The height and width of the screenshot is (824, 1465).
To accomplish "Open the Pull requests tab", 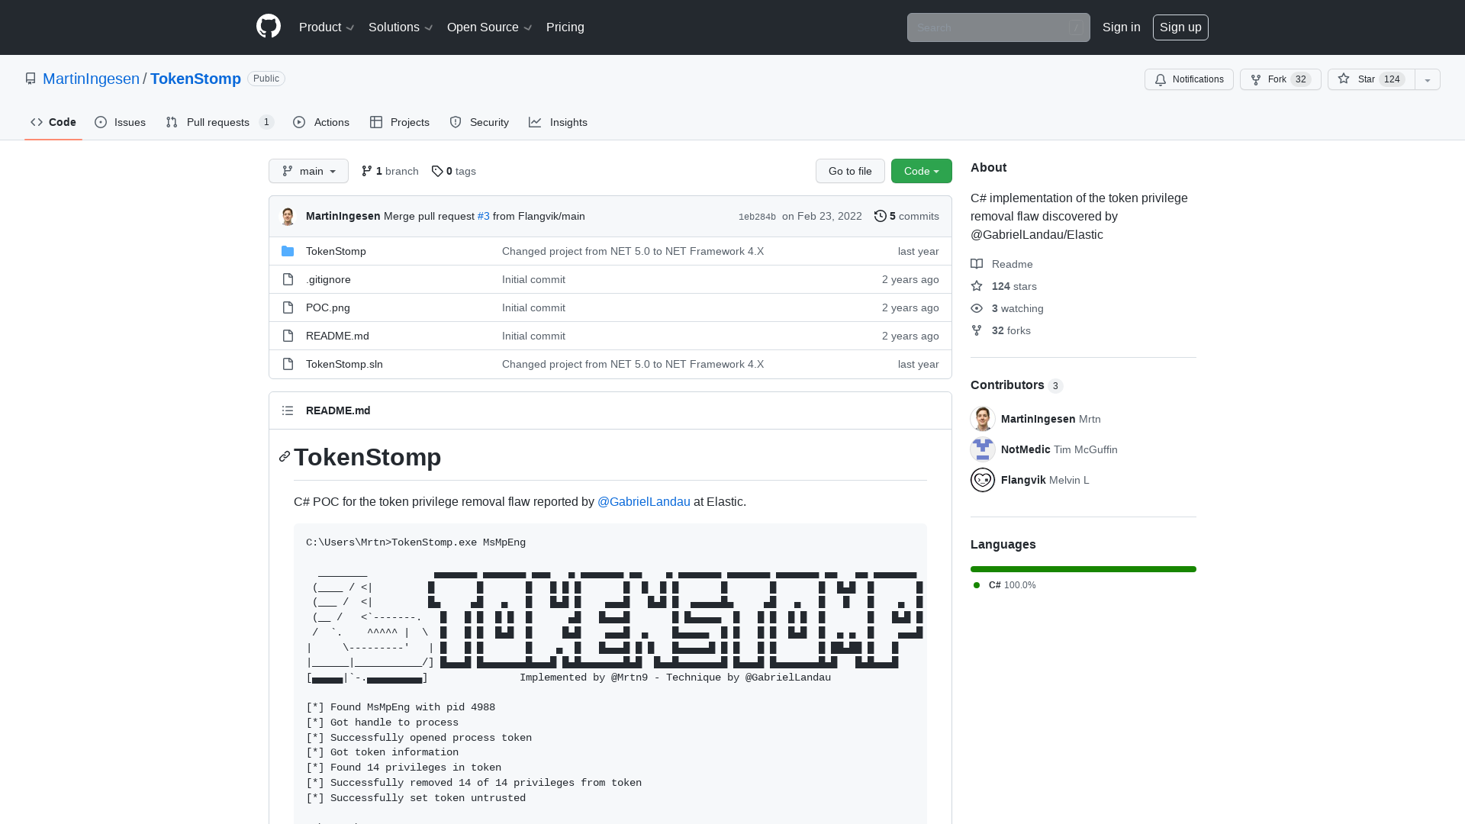I will tap(220, 122).
